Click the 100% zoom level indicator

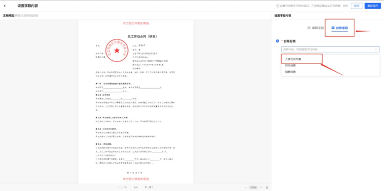point(253,187)
